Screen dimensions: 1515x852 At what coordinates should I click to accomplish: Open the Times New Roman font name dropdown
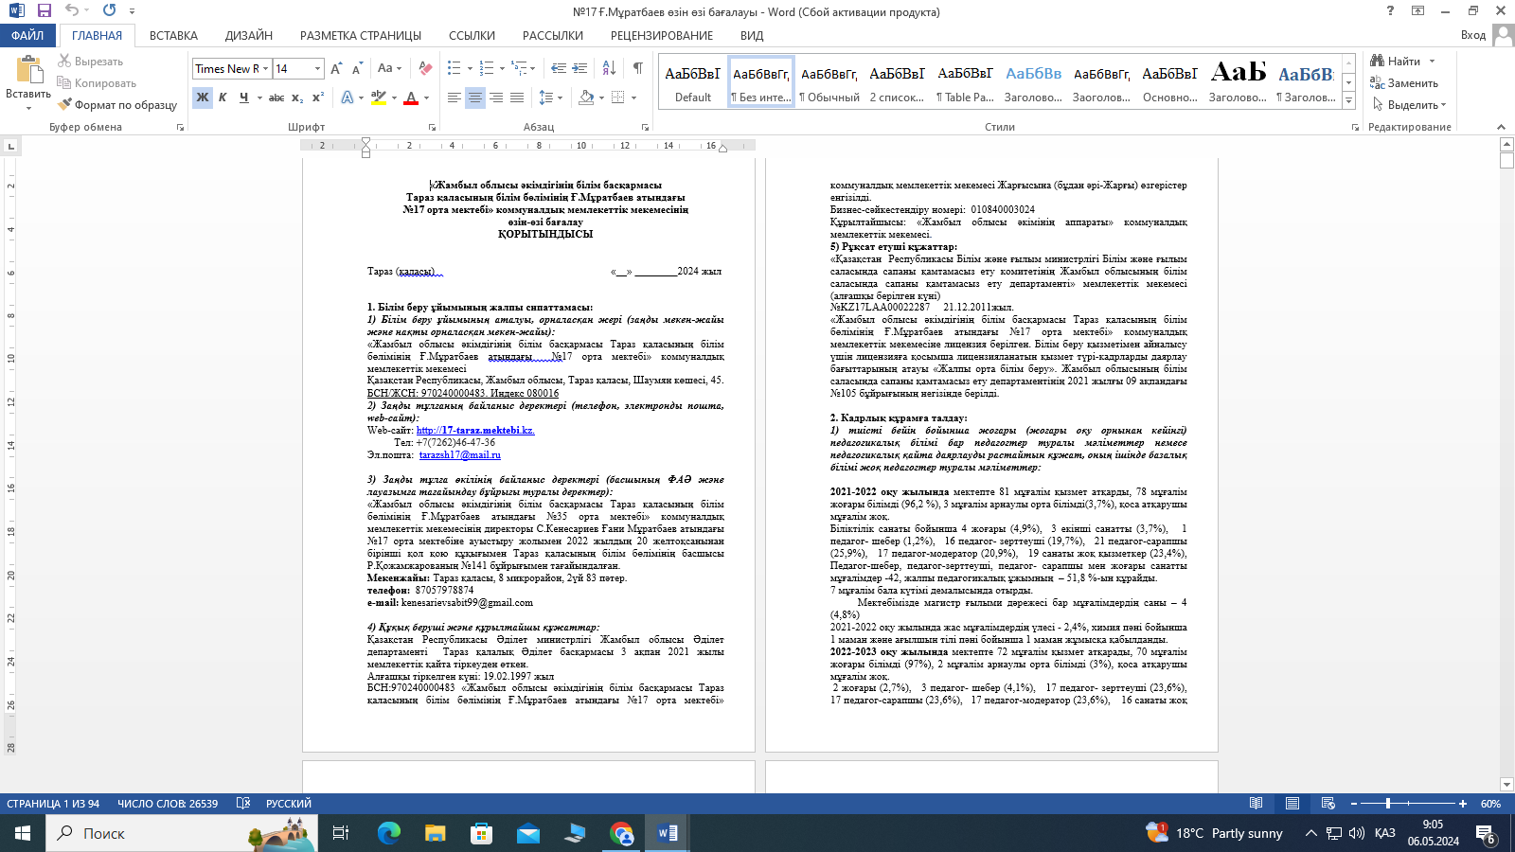click(266, 68)
